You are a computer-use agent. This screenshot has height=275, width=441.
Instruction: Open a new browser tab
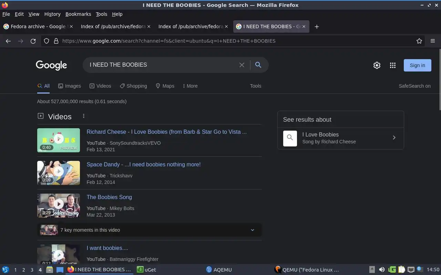click(317, 26)
